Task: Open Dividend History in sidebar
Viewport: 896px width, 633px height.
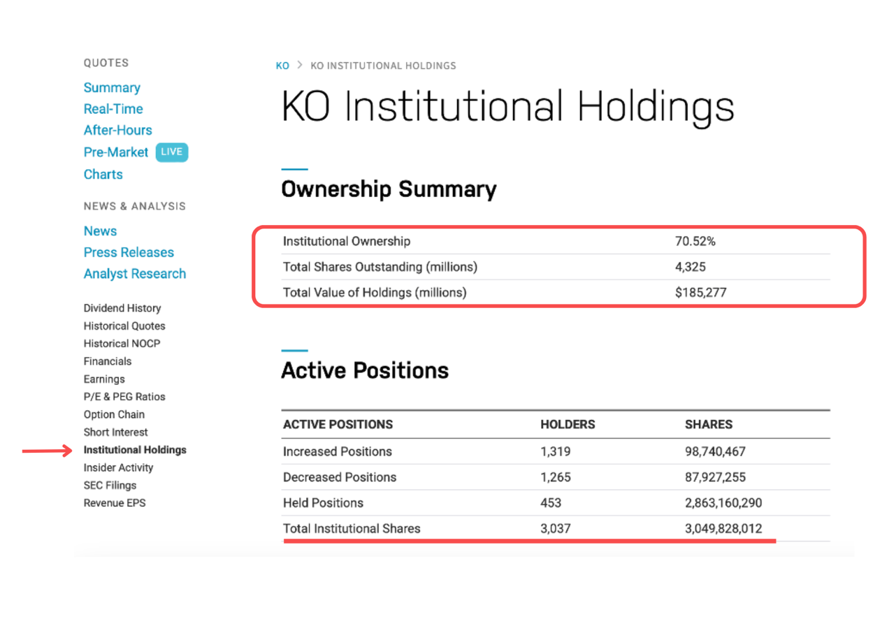Action: click(122, 308)
